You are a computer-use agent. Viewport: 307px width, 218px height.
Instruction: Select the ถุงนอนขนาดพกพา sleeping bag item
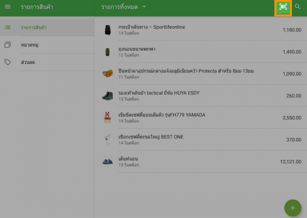click(x=137, y=49)
